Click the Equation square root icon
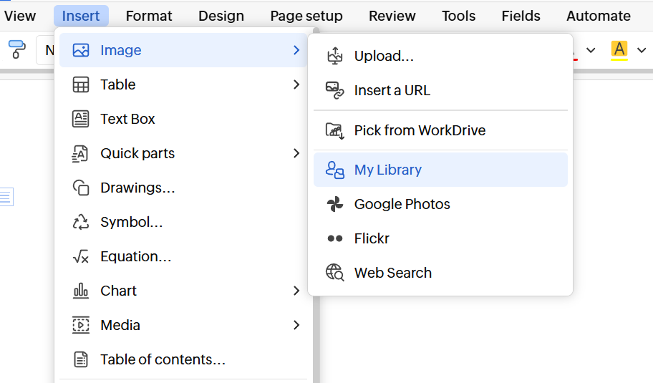 point(81,256)
